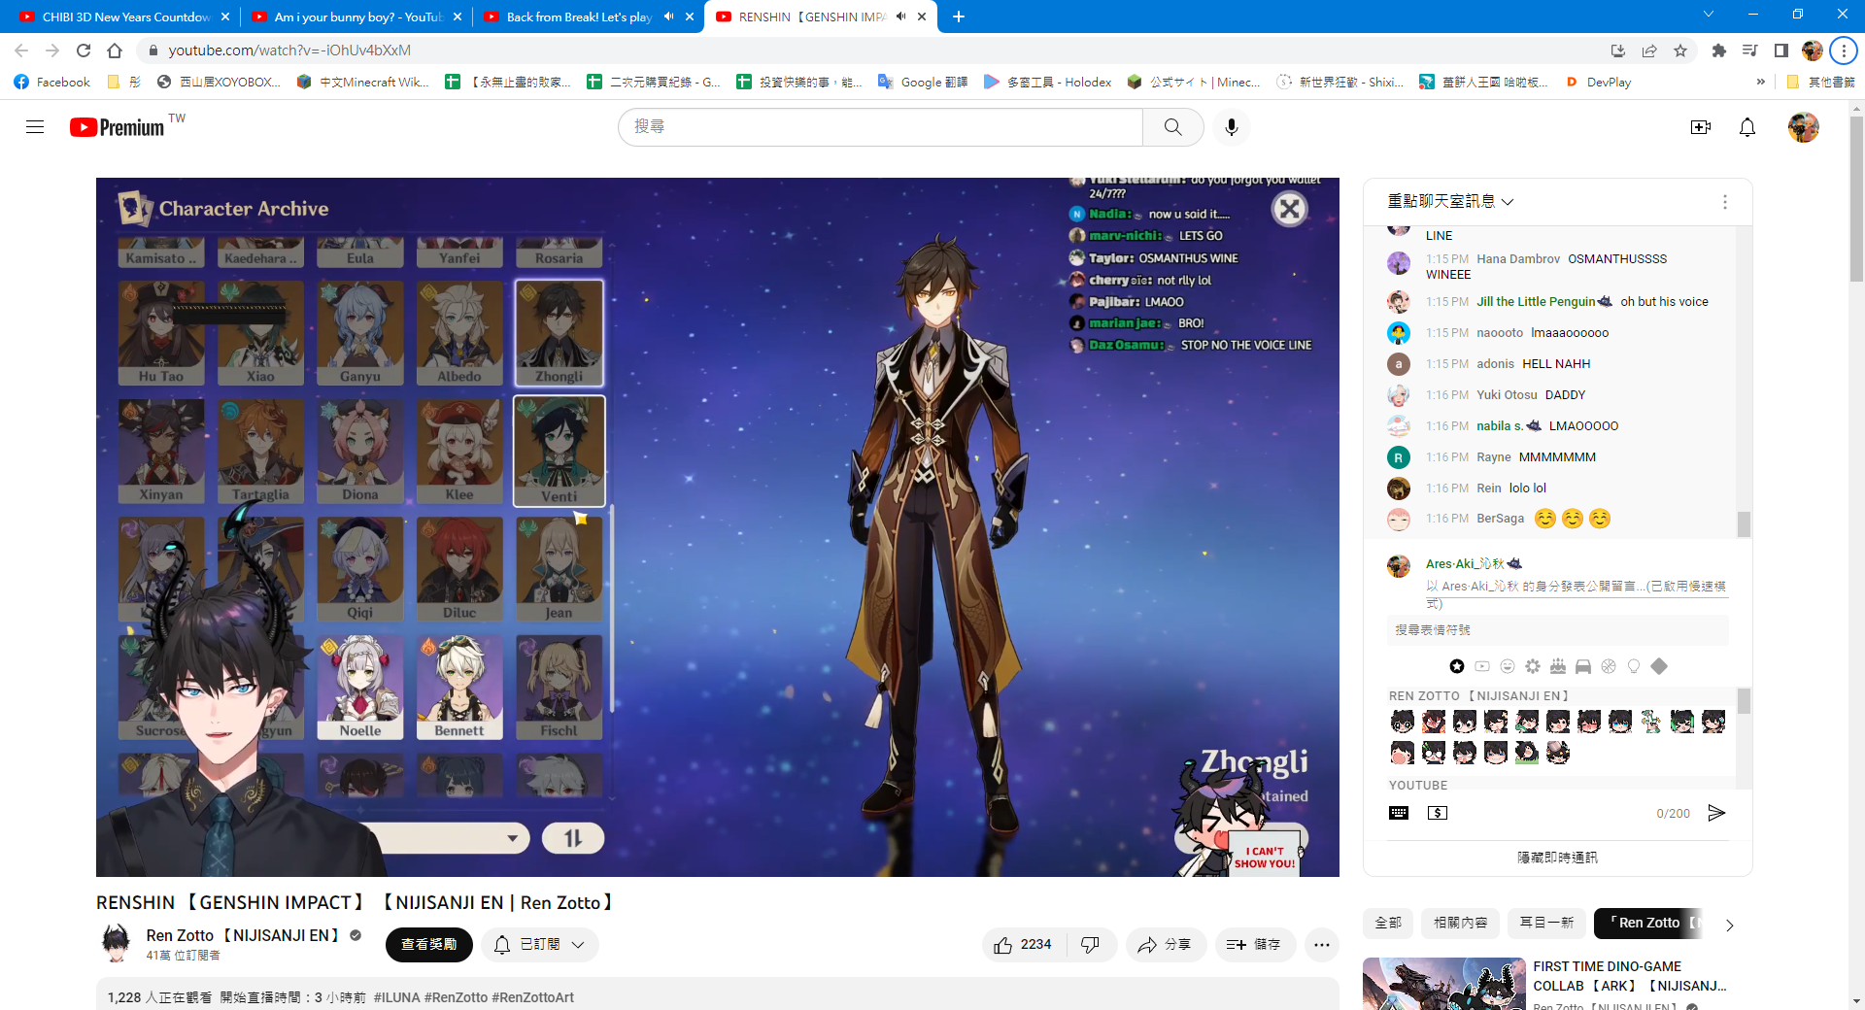
Task: Open the account avatar menu
Action: tap(1804, 127)
